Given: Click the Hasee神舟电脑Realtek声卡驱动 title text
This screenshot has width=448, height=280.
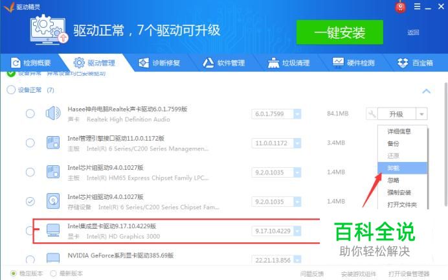Looking at the screenshot, I should coord(128,109).
